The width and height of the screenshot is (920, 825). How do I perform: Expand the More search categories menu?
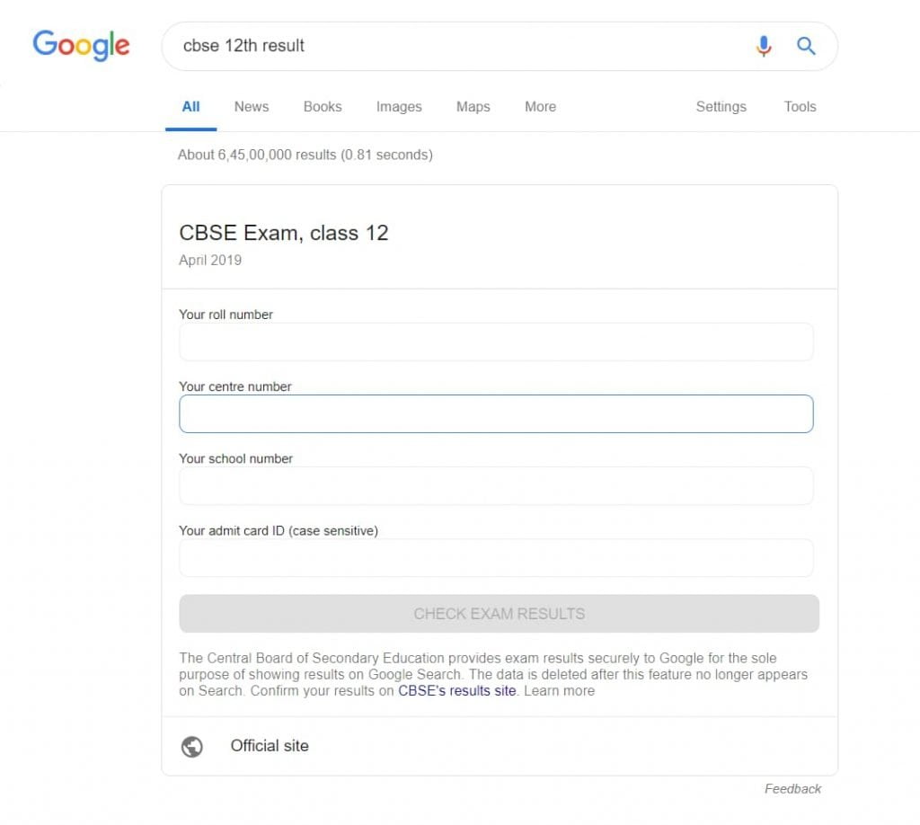[x=540, y=106]
